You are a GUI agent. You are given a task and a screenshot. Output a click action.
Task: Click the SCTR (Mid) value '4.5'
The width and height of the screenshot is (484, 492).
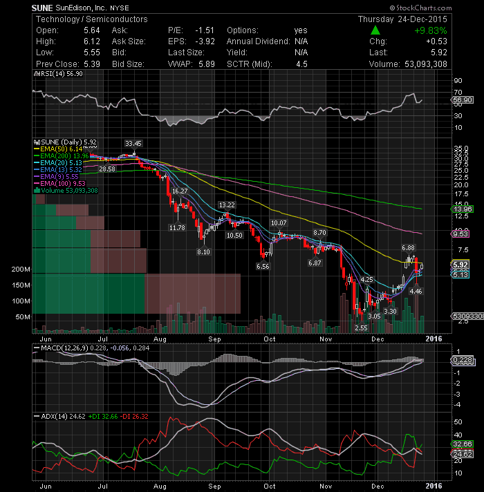tap(301, 64)
